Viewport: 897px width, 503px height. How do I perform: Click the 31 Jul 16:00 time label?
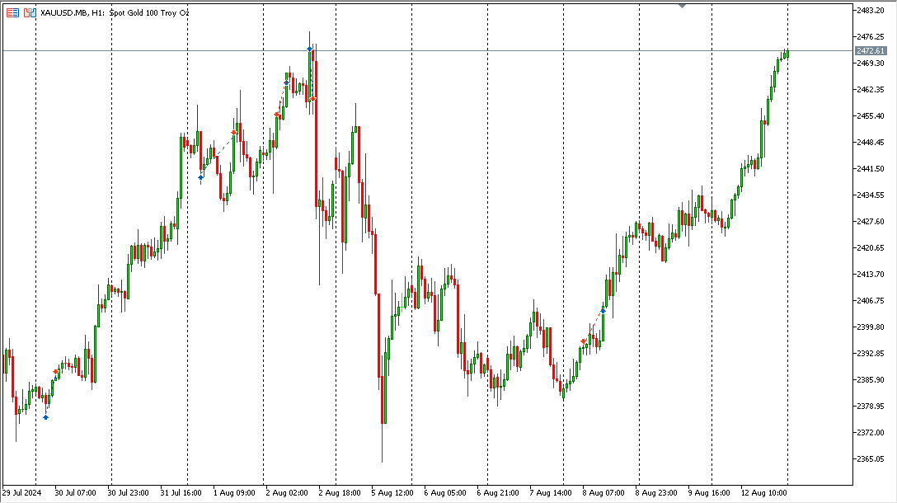pos(181,493)
